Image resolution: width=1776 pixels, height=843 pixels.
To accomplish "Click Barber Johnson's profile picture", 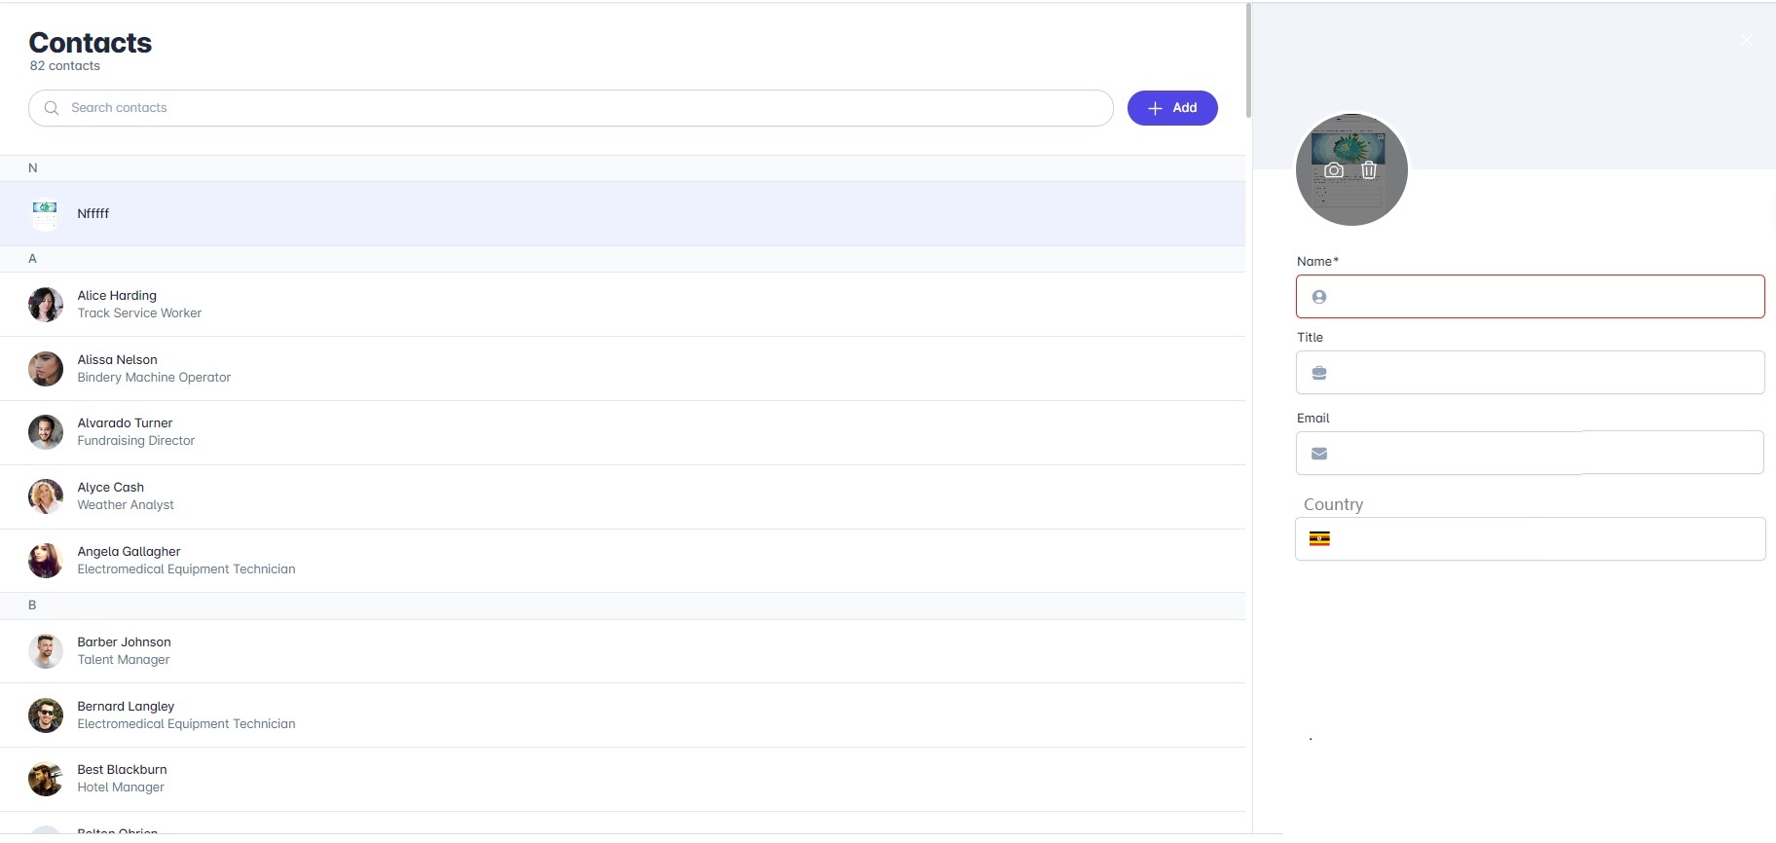I will coord(46,651).
